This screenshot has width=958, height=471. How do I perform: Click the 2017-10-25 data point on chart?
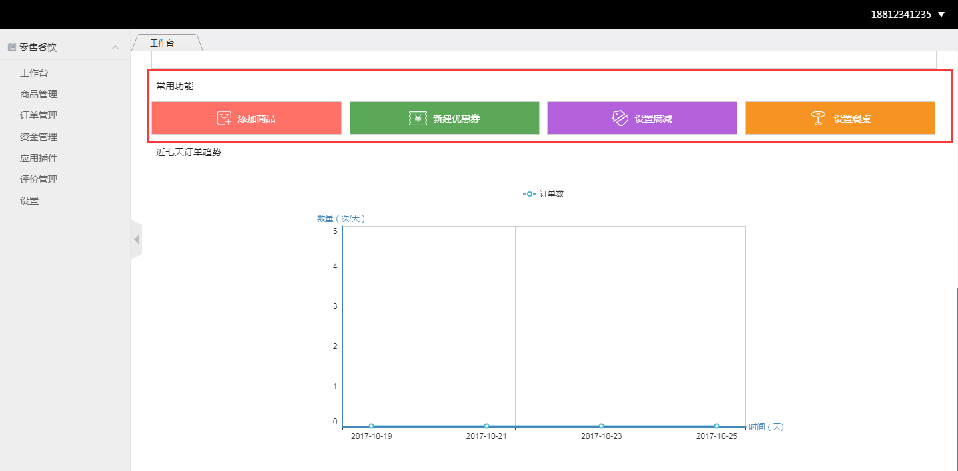[716, 426]
